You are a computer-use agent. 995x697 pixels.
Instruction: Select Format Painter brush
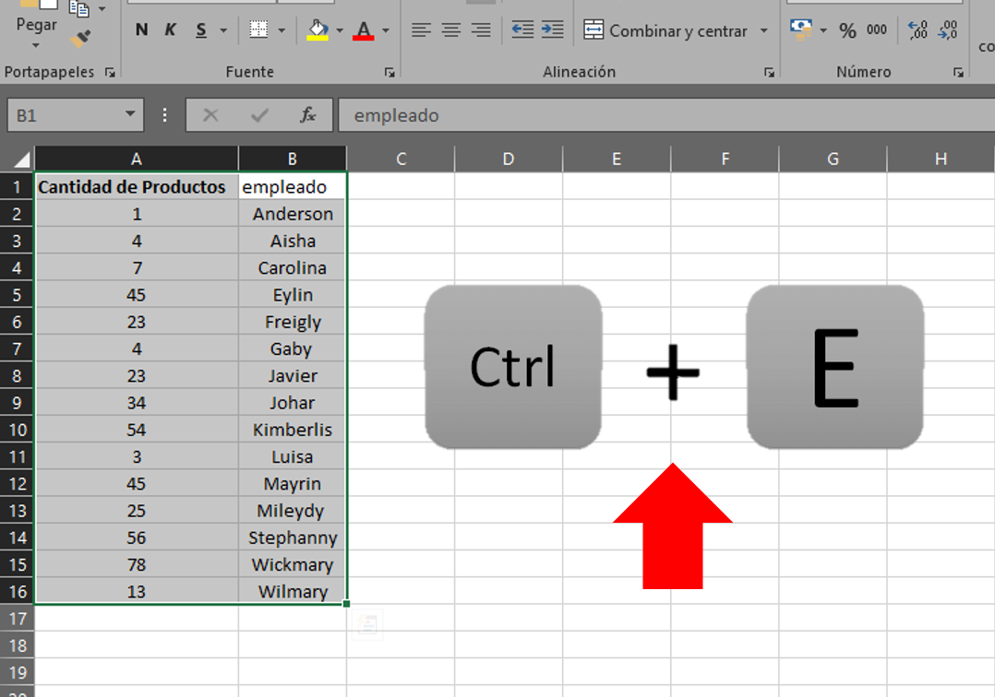tap(80, 39)
